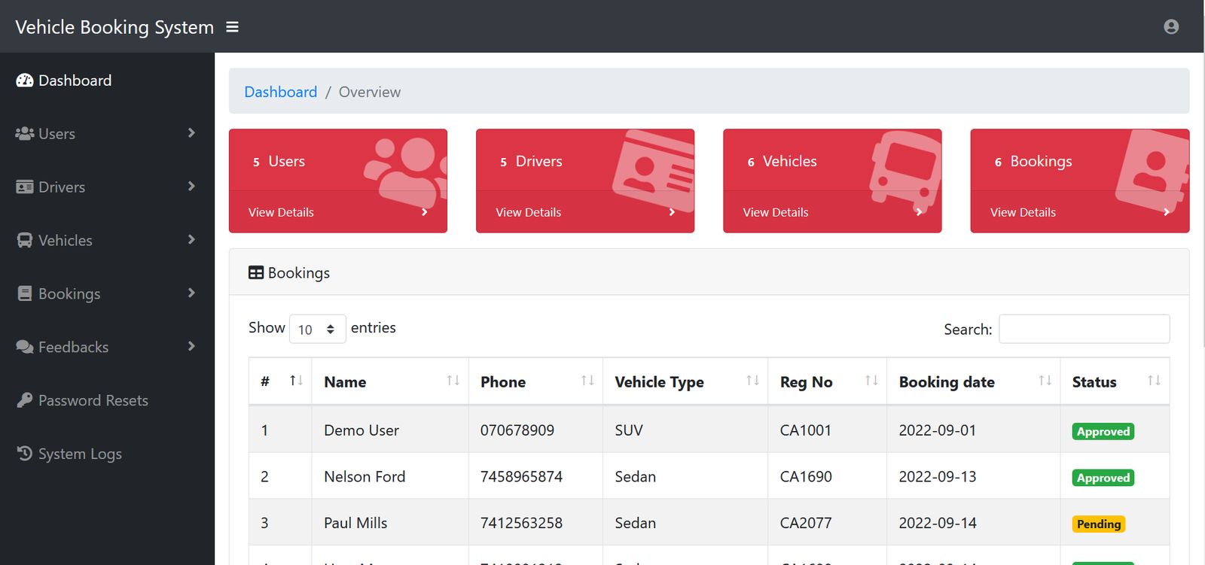Image resolution: width=1205 pixels, height=565 pixels.
Task: Click the Vehicles bus icon in sidebar
Action: (x=25, y=241)
